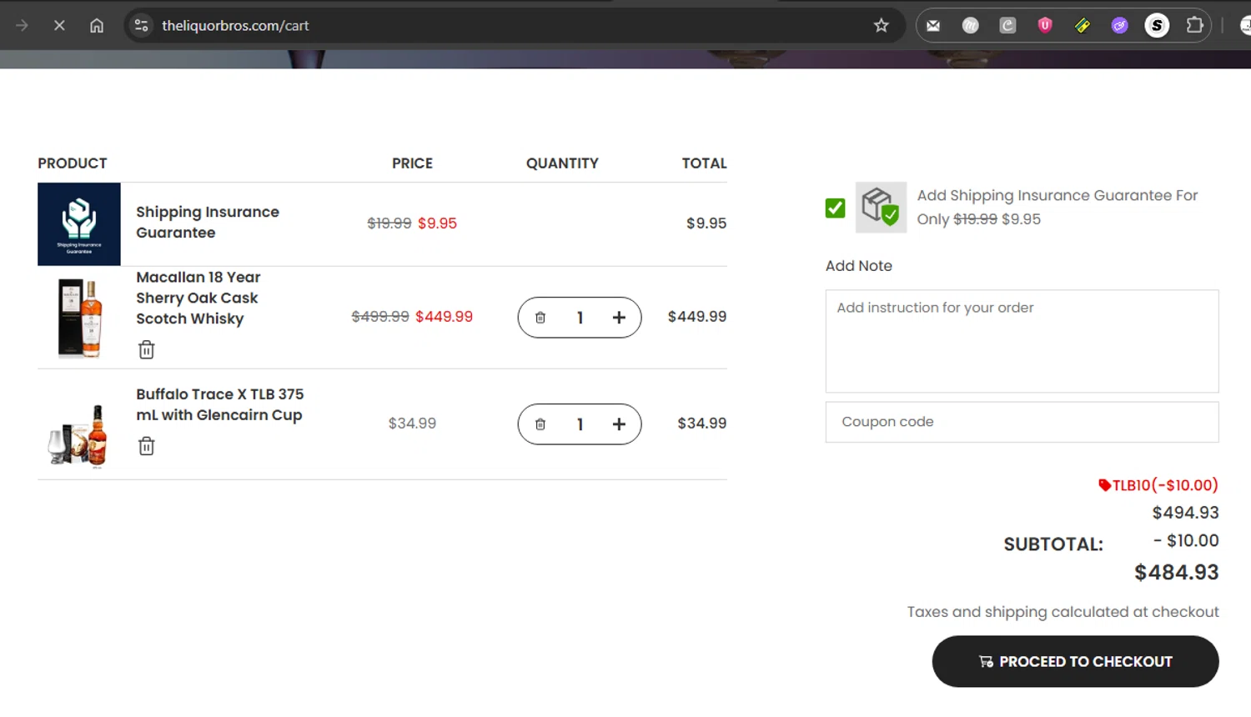The height and width of the screenshot is (717, 1251).
Task: Open the gray round M extension
Action: tap(970, 26)
